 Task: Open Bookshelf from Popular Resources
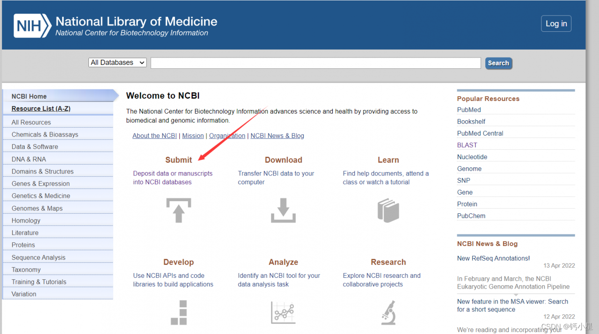(x=471, y=122)
